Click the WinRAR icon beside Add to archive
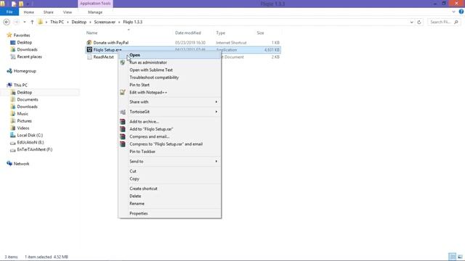 pos(123,122)
